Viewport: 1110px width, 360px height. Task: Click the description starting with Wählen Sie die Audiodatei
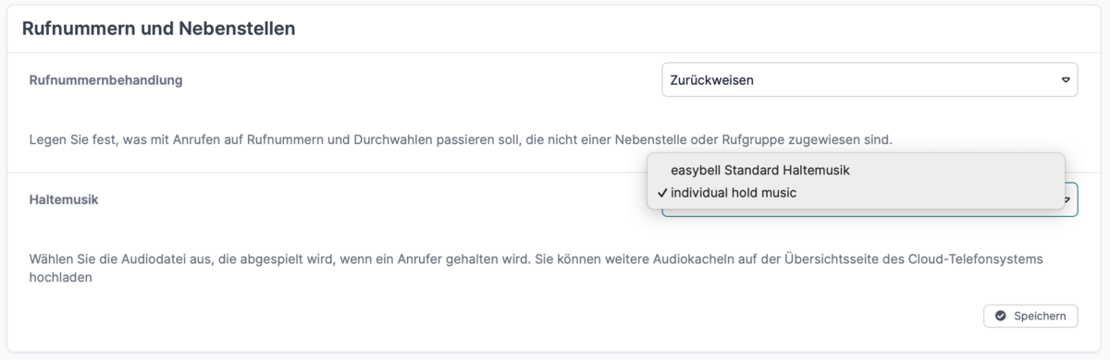pyautogui.click(x=536, y=268)
